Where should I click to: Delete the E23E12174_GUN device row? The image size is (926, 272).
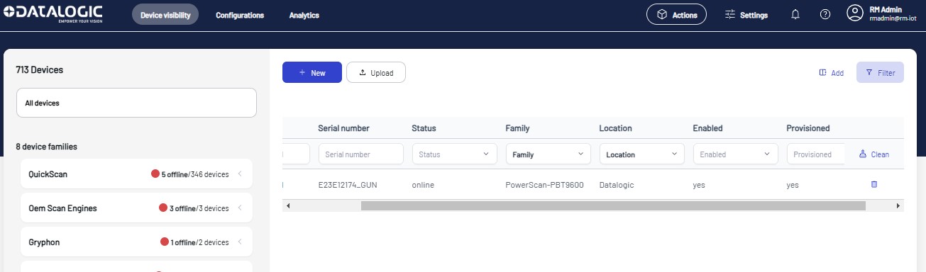(x=874, y=184)
